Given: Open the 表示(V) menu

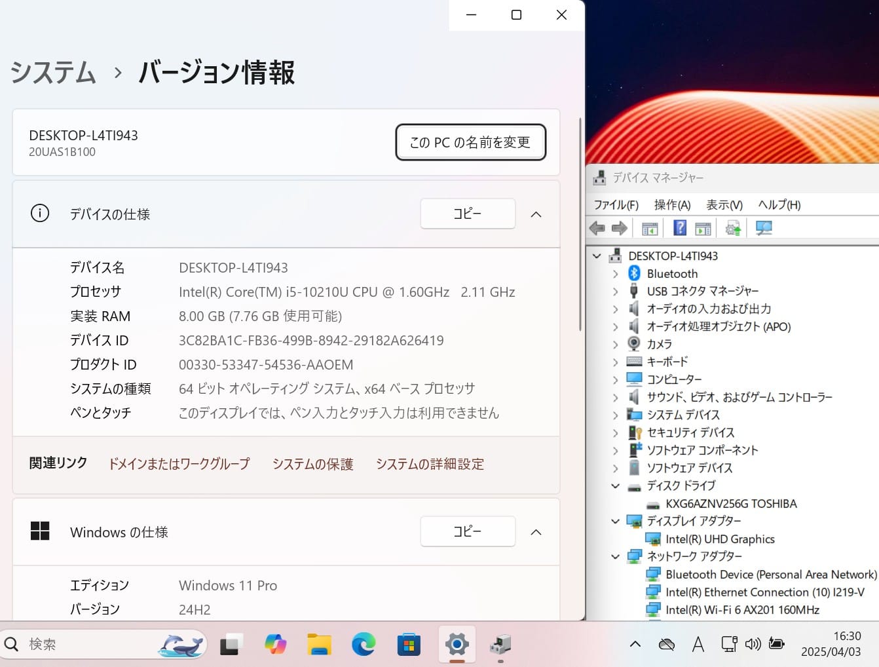Looking at the screenshot, I should [x=724, y=204].
